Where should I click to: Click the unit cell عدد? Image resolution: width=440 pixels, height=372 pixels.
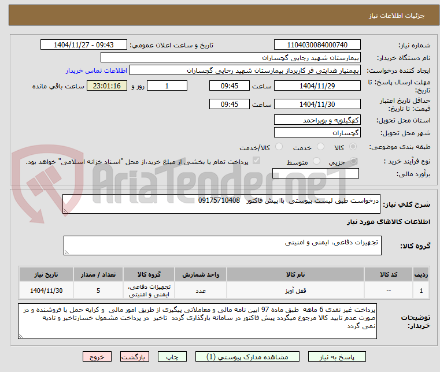201,291
